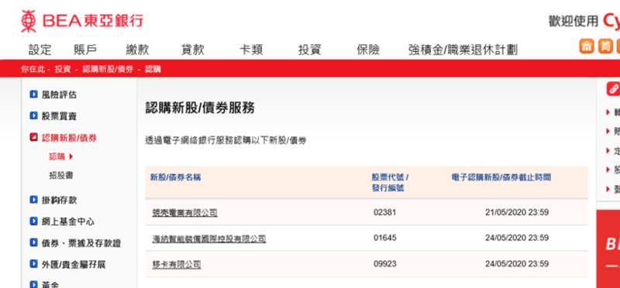Click the BEA 東亞銀行 logo
This screenshot has width=620, height=288.
(x=82, y=21)
